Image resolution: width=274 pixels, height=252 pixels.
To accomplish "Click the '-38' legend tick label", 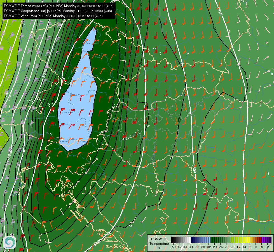I will (x=197, y=247).
